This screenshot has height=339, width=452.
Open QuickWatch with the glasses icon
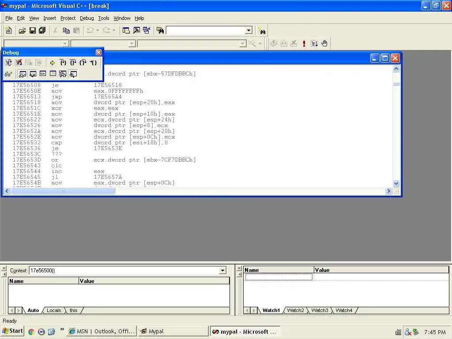[x=8, y=74]
